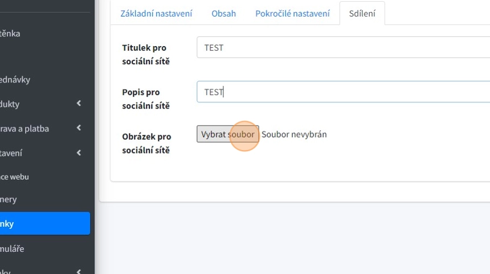Switch to the Základní nastavení tab
Viewport: 490px width, 274px height.
(x=156, y=13)
